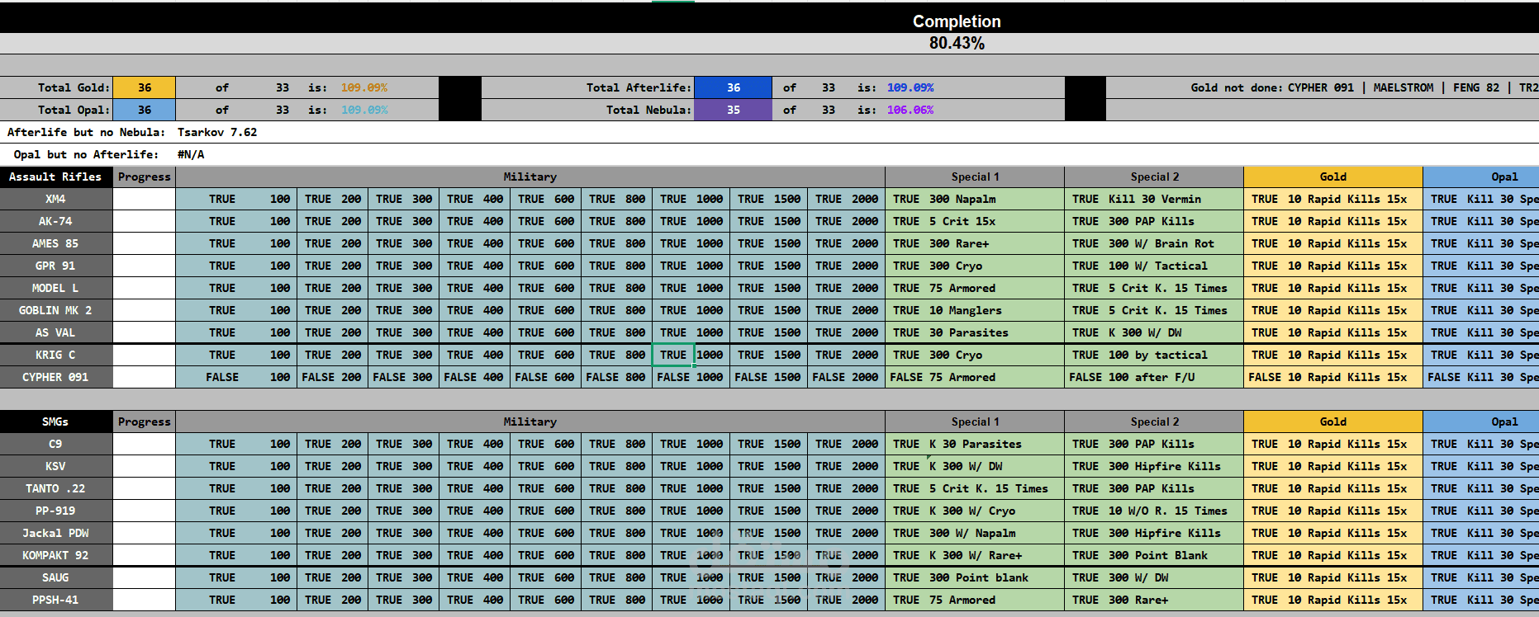Click the yellow Total Gold value 36

(x=144, y=87)
